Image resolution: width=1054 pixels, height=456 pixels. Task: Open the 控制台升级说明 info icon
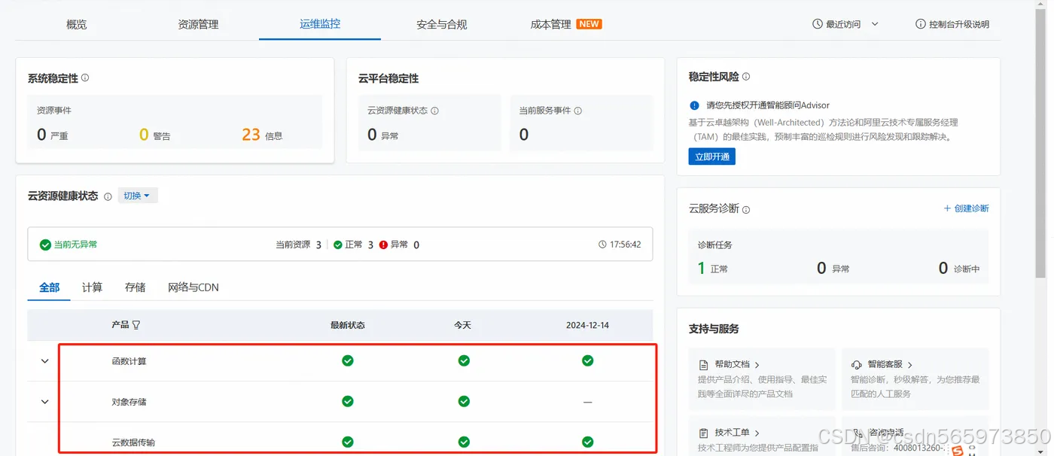click(x=919, y=23)
